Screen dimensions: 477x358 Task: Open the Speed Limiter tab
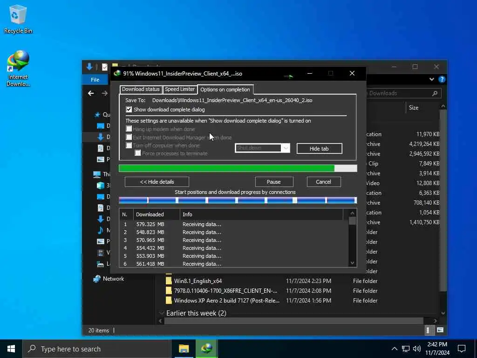pyautogui.click(x=180, y=89)
